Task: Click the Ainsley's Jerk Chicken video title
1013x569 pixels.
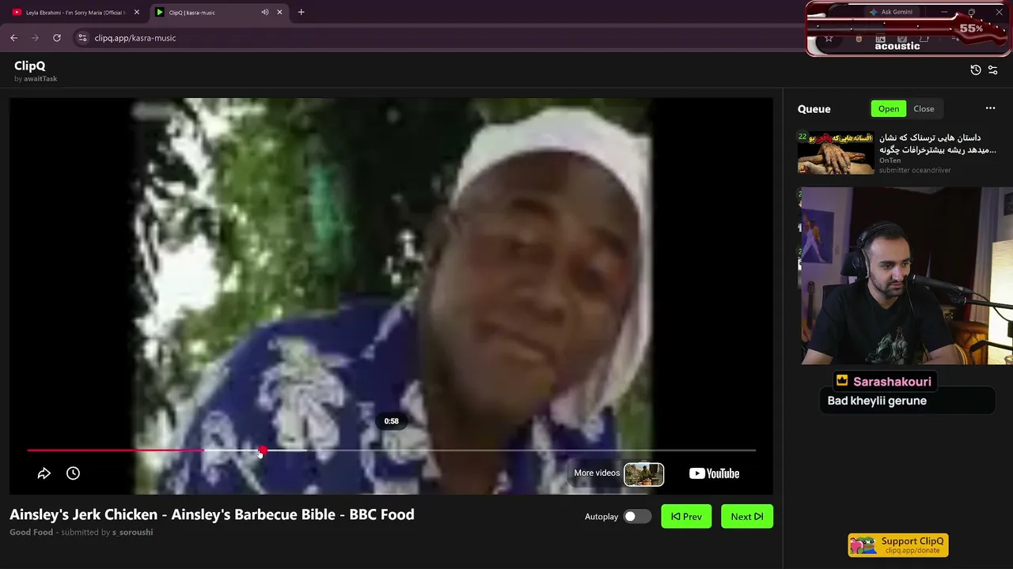Action: [212, 514]
